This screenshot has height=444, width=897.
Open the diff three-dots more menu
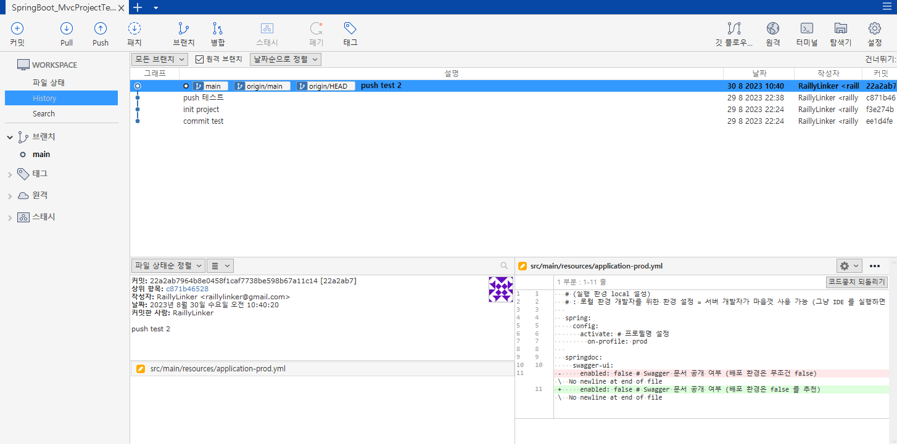(x=875, y=266)
